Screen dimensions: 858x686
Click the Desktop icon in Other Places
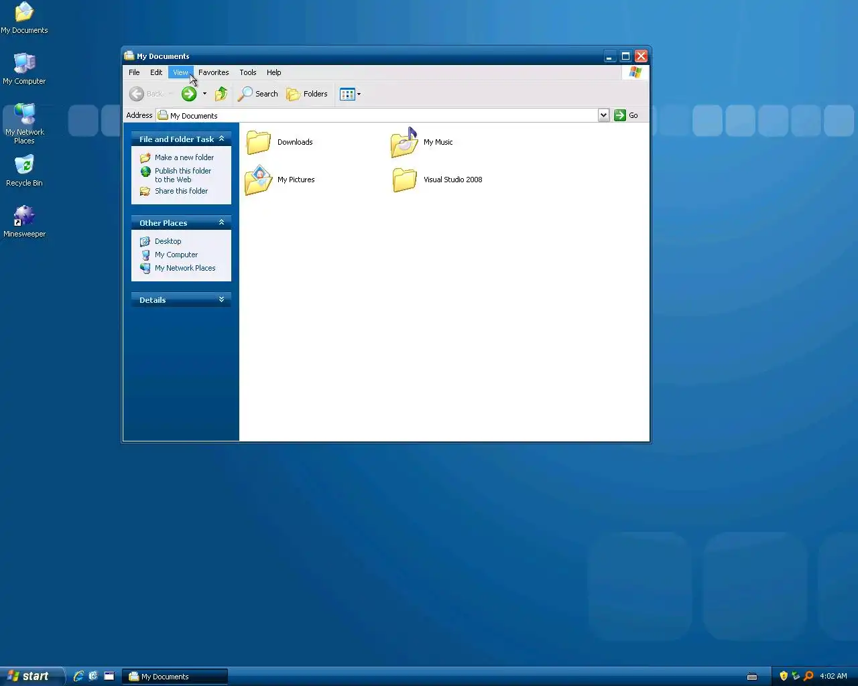coord(145,241)
